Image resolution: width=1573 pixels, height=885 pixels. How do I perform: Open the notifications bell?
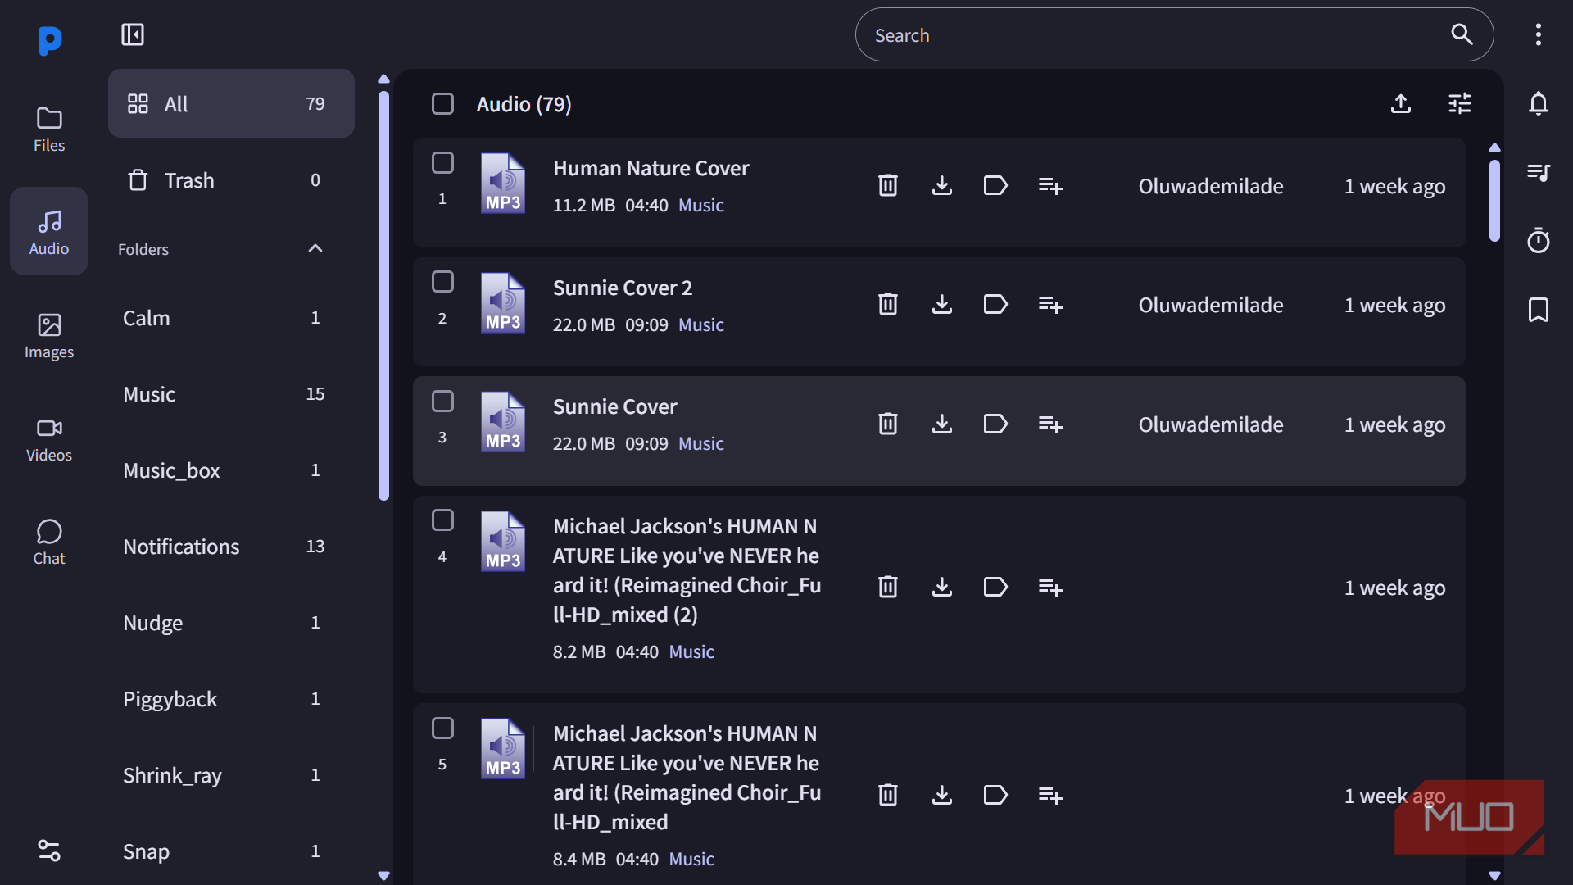click(1539, 104)
